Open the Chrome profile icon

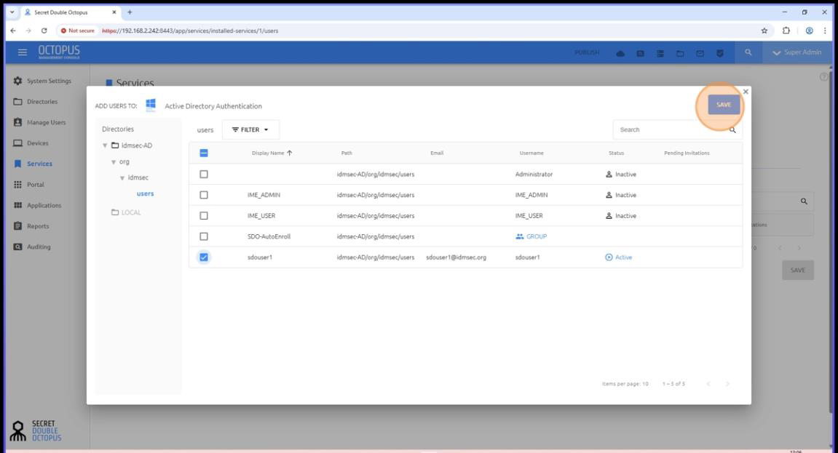pos(810,31)
